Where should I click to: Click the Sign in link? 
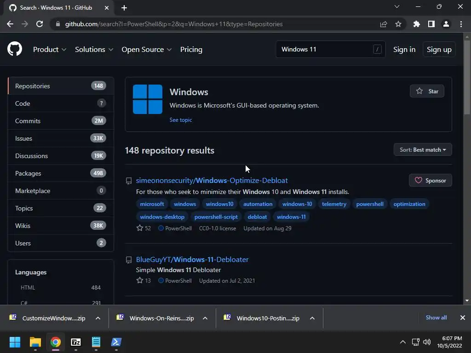(404, 50)
